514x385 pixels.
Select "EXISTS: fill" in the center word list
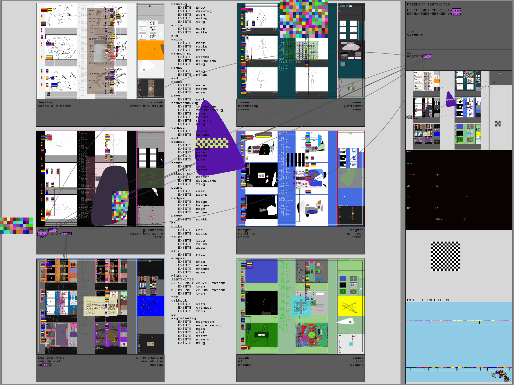[x=191, y=255]
